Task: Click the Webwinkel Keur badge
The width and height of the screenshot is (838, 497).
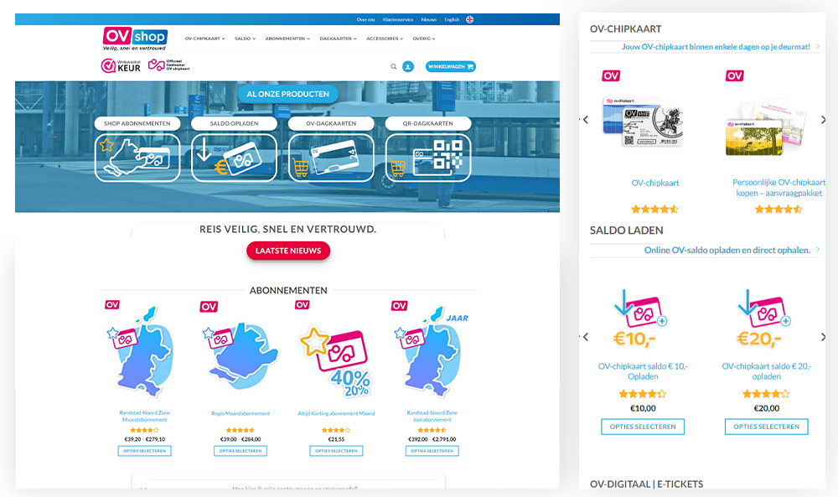Action: point(120,65)
